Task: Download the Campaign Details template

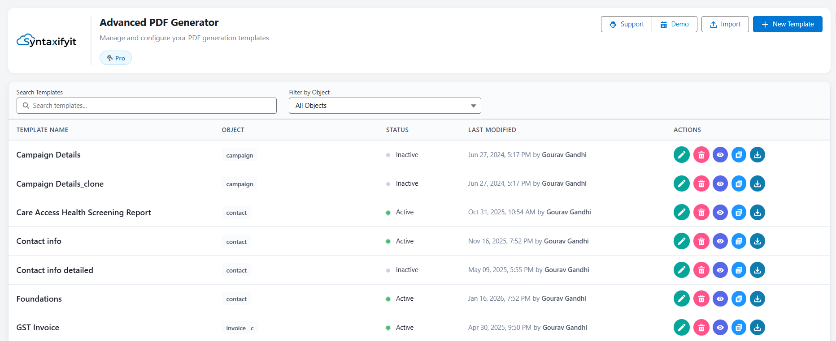Action: point(758,155)
